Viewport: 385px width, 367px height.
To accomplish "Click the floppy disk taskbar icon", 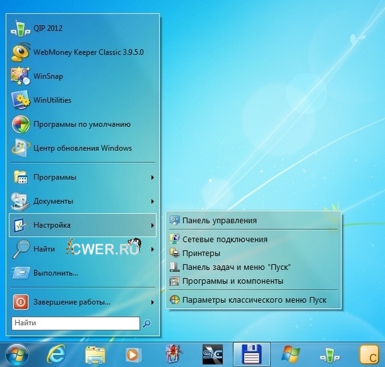I will 250,354.
